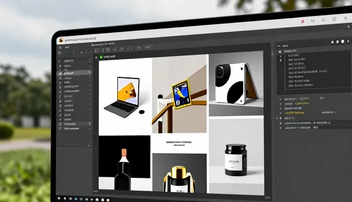This screenshot has width=352, height=202.
Task: Click the shield icon in title bar
Action: [x=334, y=19]
